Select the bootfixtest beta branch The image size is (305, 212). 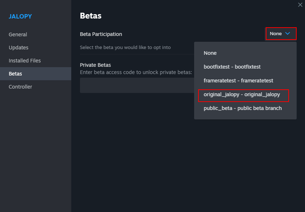click(232, 67)
